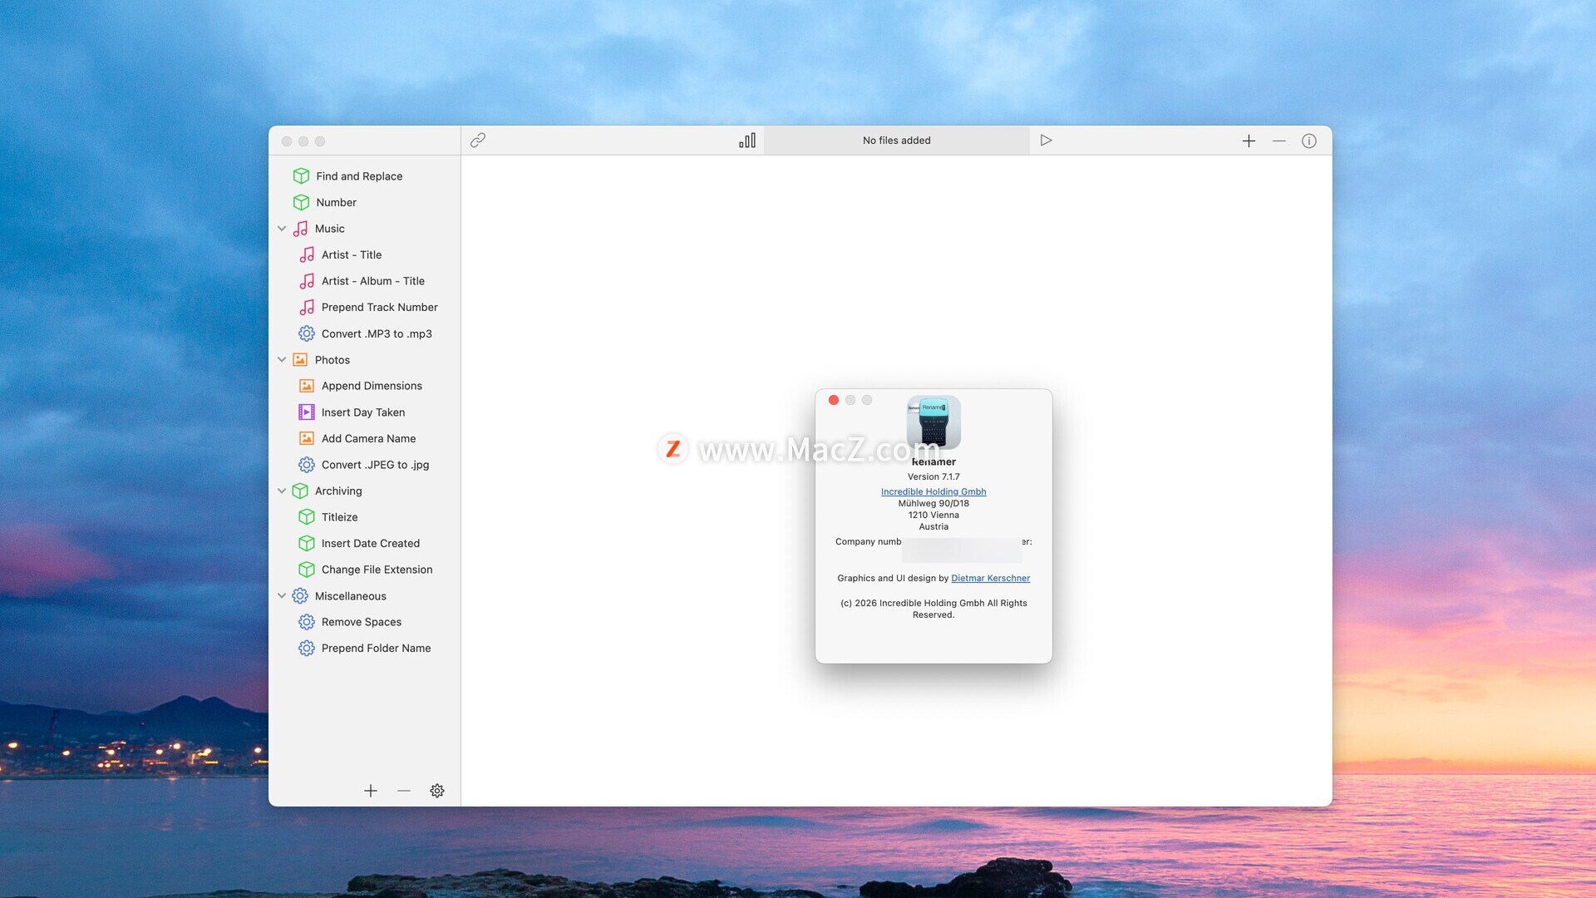Close the About Renamer dialog
Screen dimensions: 1596x898
tap(834, 400)
